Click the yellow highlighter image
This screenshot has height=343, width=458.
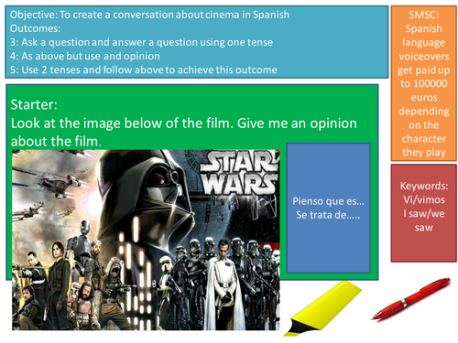click(322, 308)
